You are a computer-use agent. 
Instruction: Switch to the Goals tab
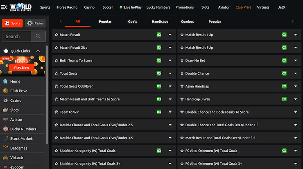click(x=133, y=21)
